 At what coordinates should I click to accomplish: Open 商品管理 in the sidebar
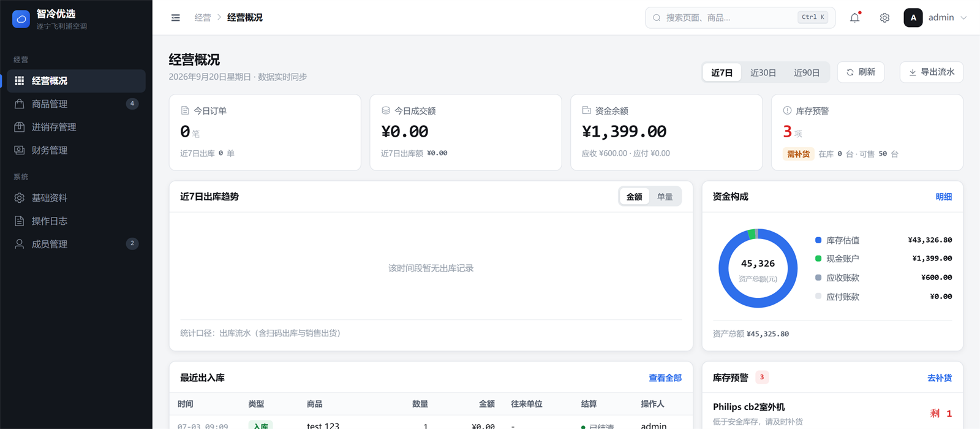77,104
